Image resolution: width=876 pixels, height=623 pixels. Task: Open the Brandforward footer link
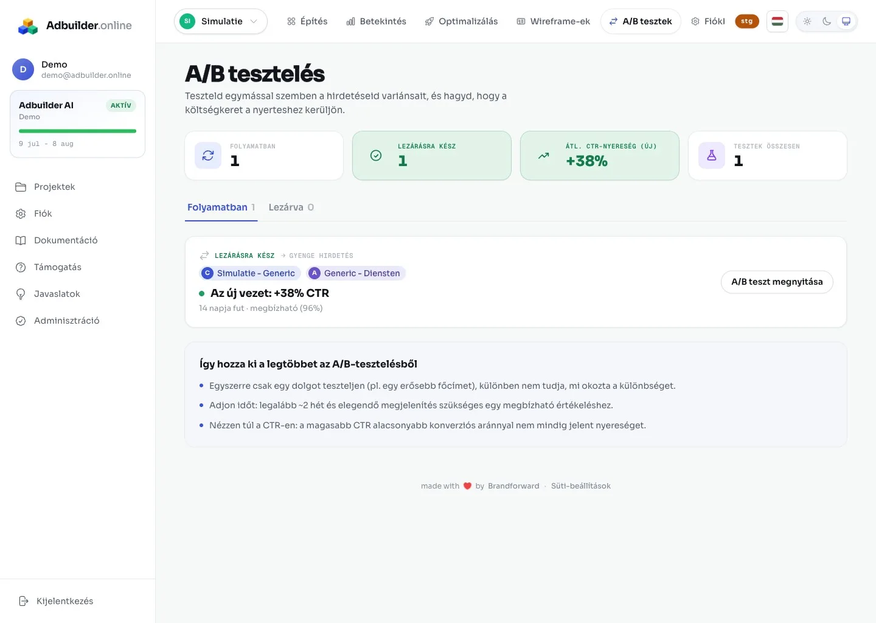513,486
